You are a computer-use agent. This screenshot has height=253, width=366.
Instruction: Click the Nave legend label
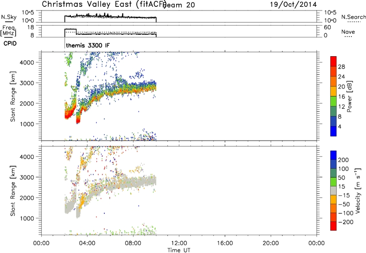[348, 32]
